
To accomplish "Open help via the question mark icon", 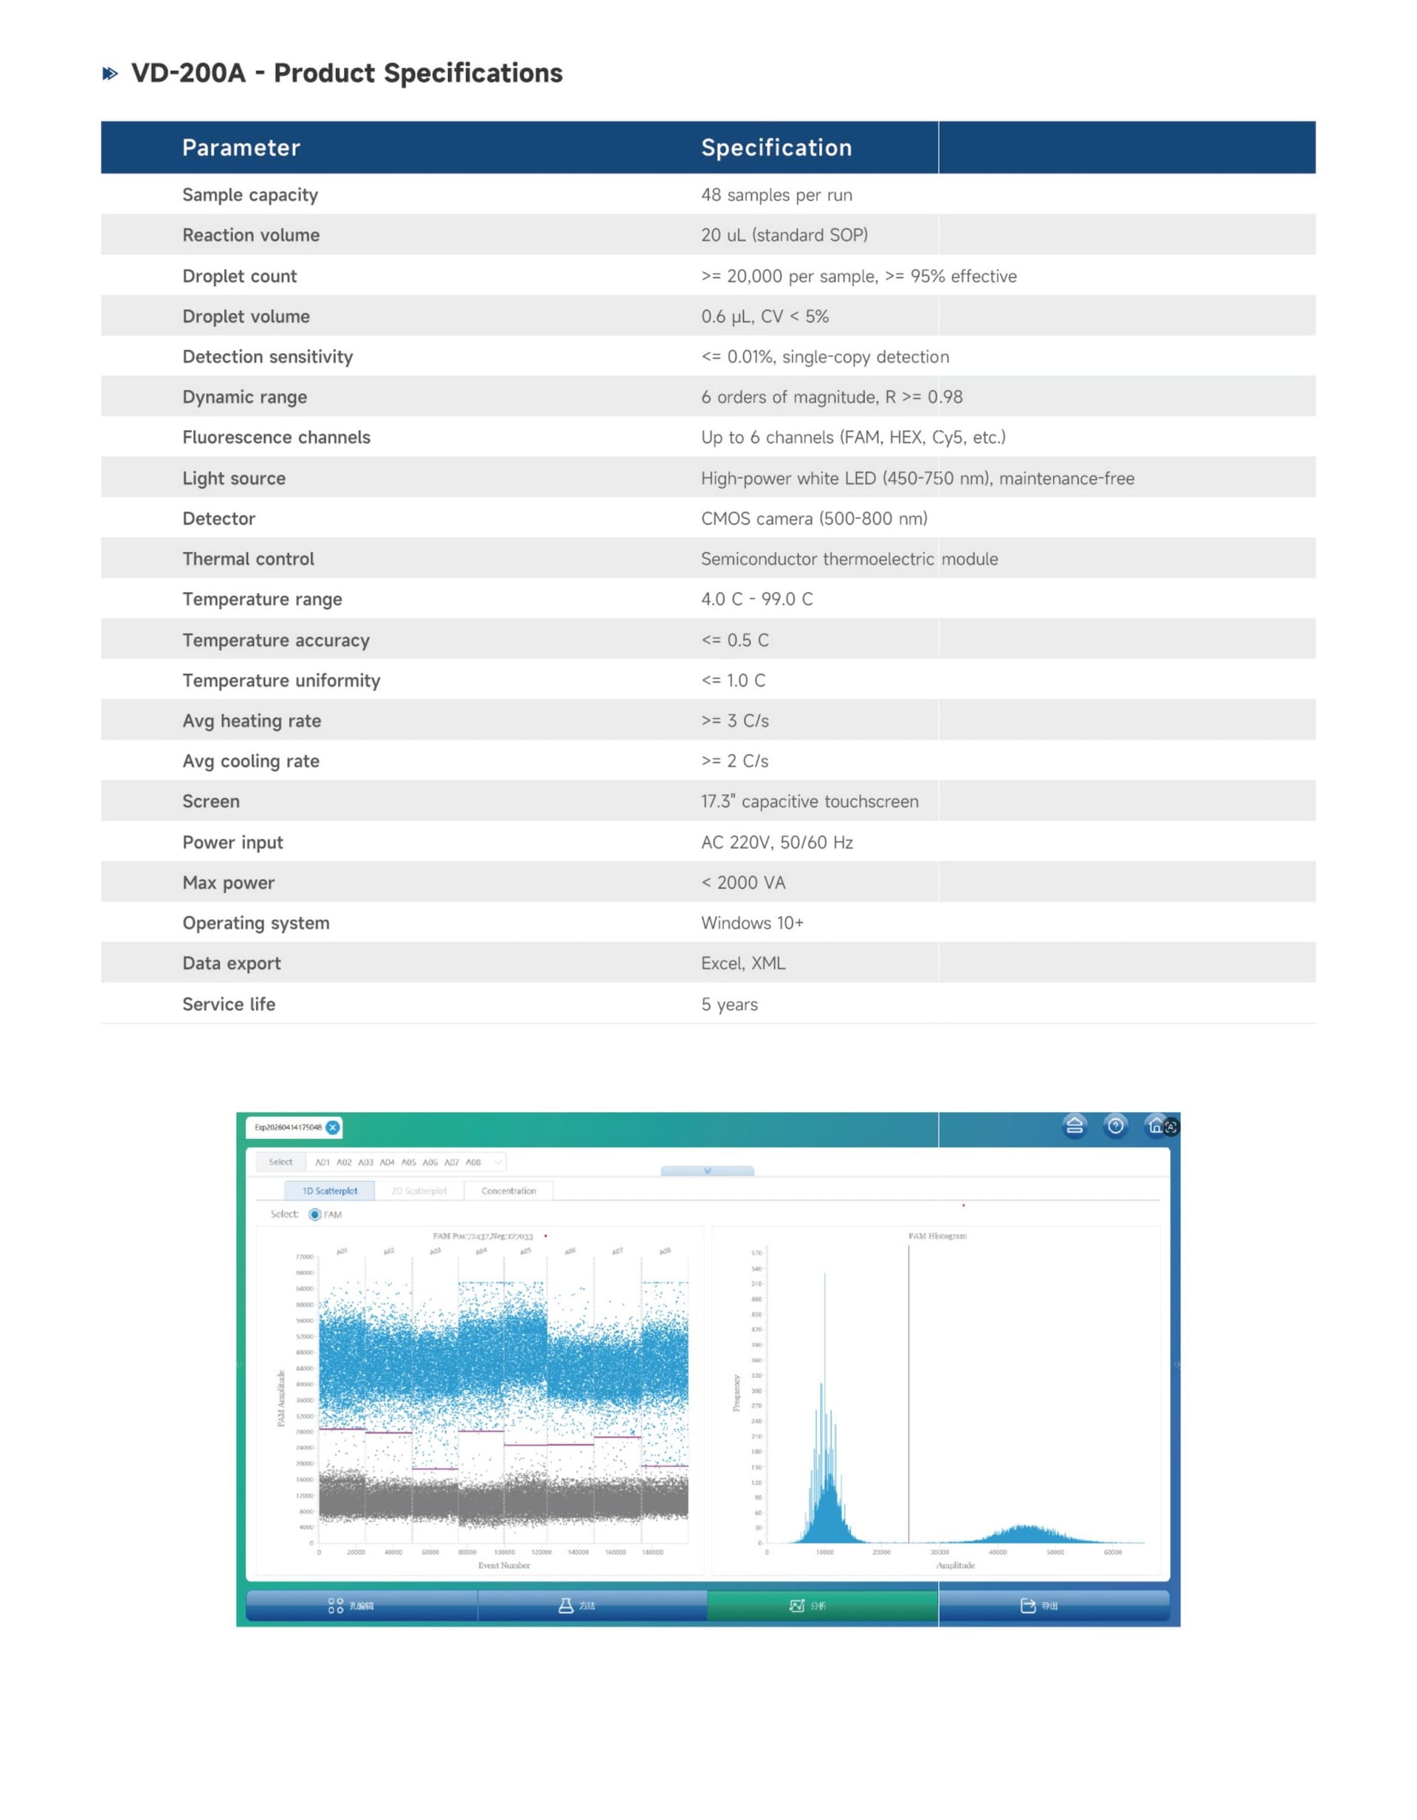I will [x=1115, y=1126].
